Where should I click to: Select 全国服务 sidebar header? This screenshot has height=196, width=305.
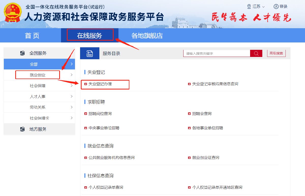[x=39, y=53]
